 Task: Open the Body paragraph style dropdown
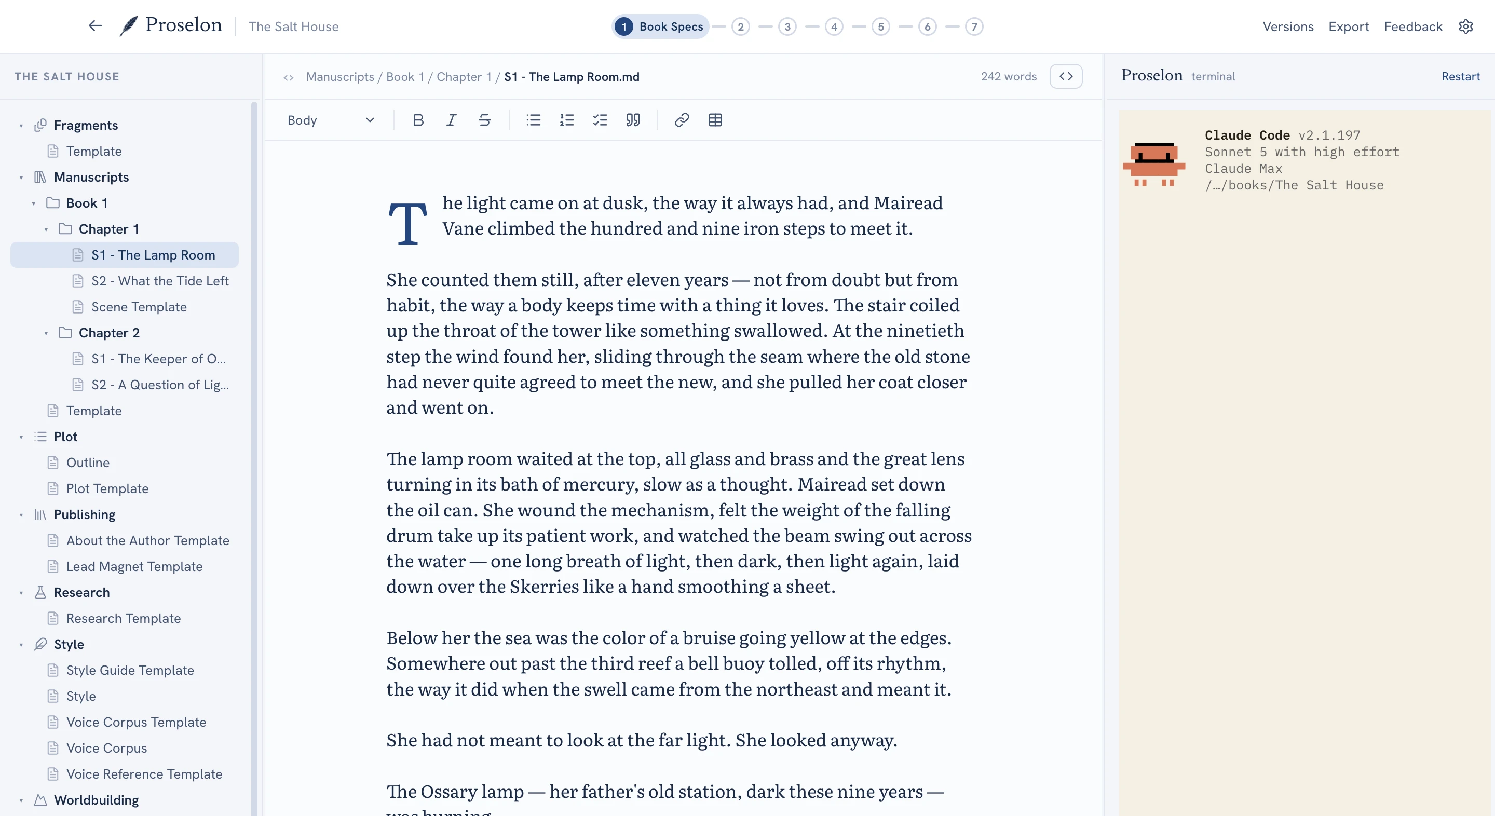pyautogui.click(x=331, y=120)
